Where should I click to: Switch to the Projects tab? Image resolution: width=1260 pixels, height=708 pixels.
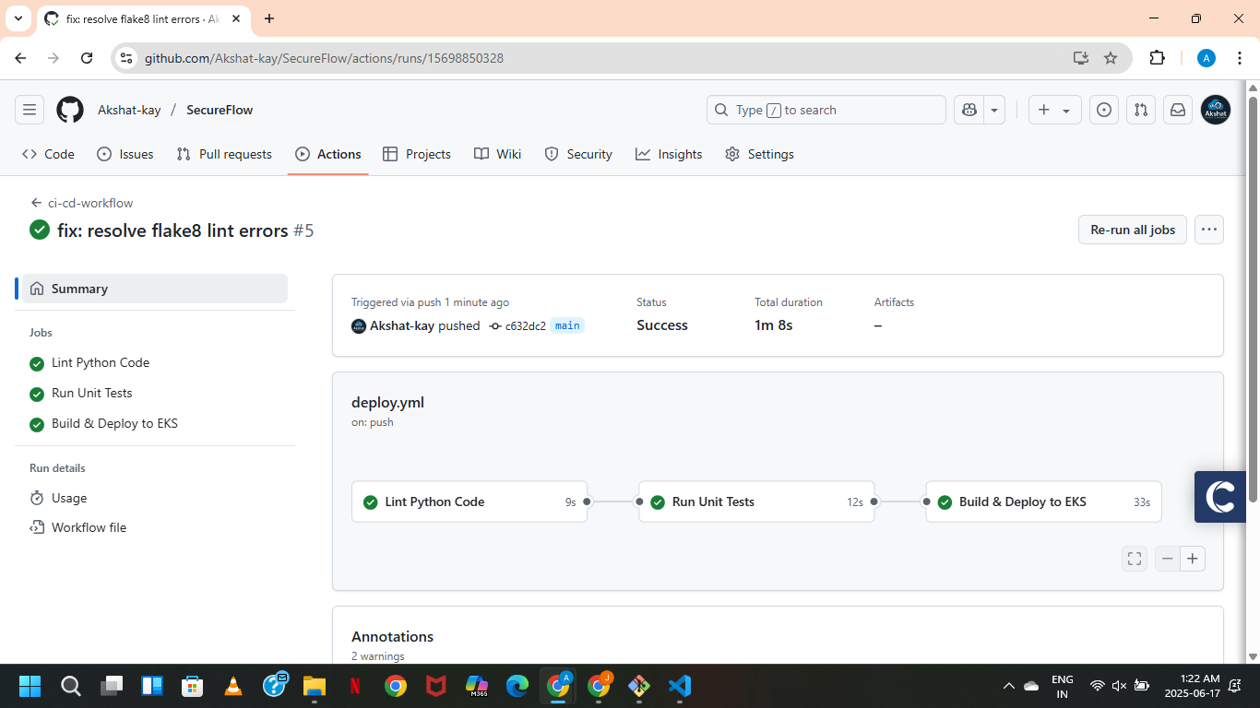pos(417,154)
